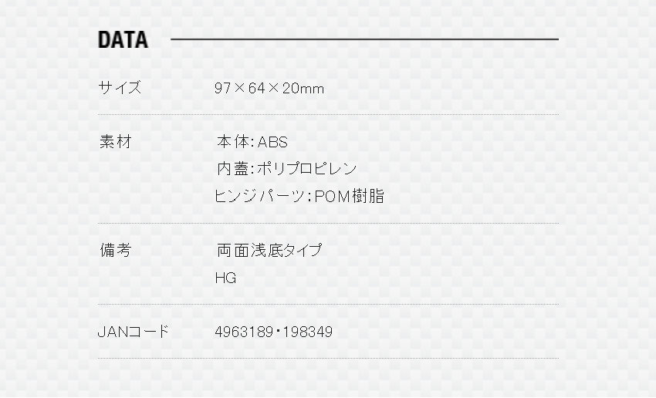Screen dimensions: 656x398
Task: Click the 内蓋:ポリプロピレン text
Action: click(286, 169)
